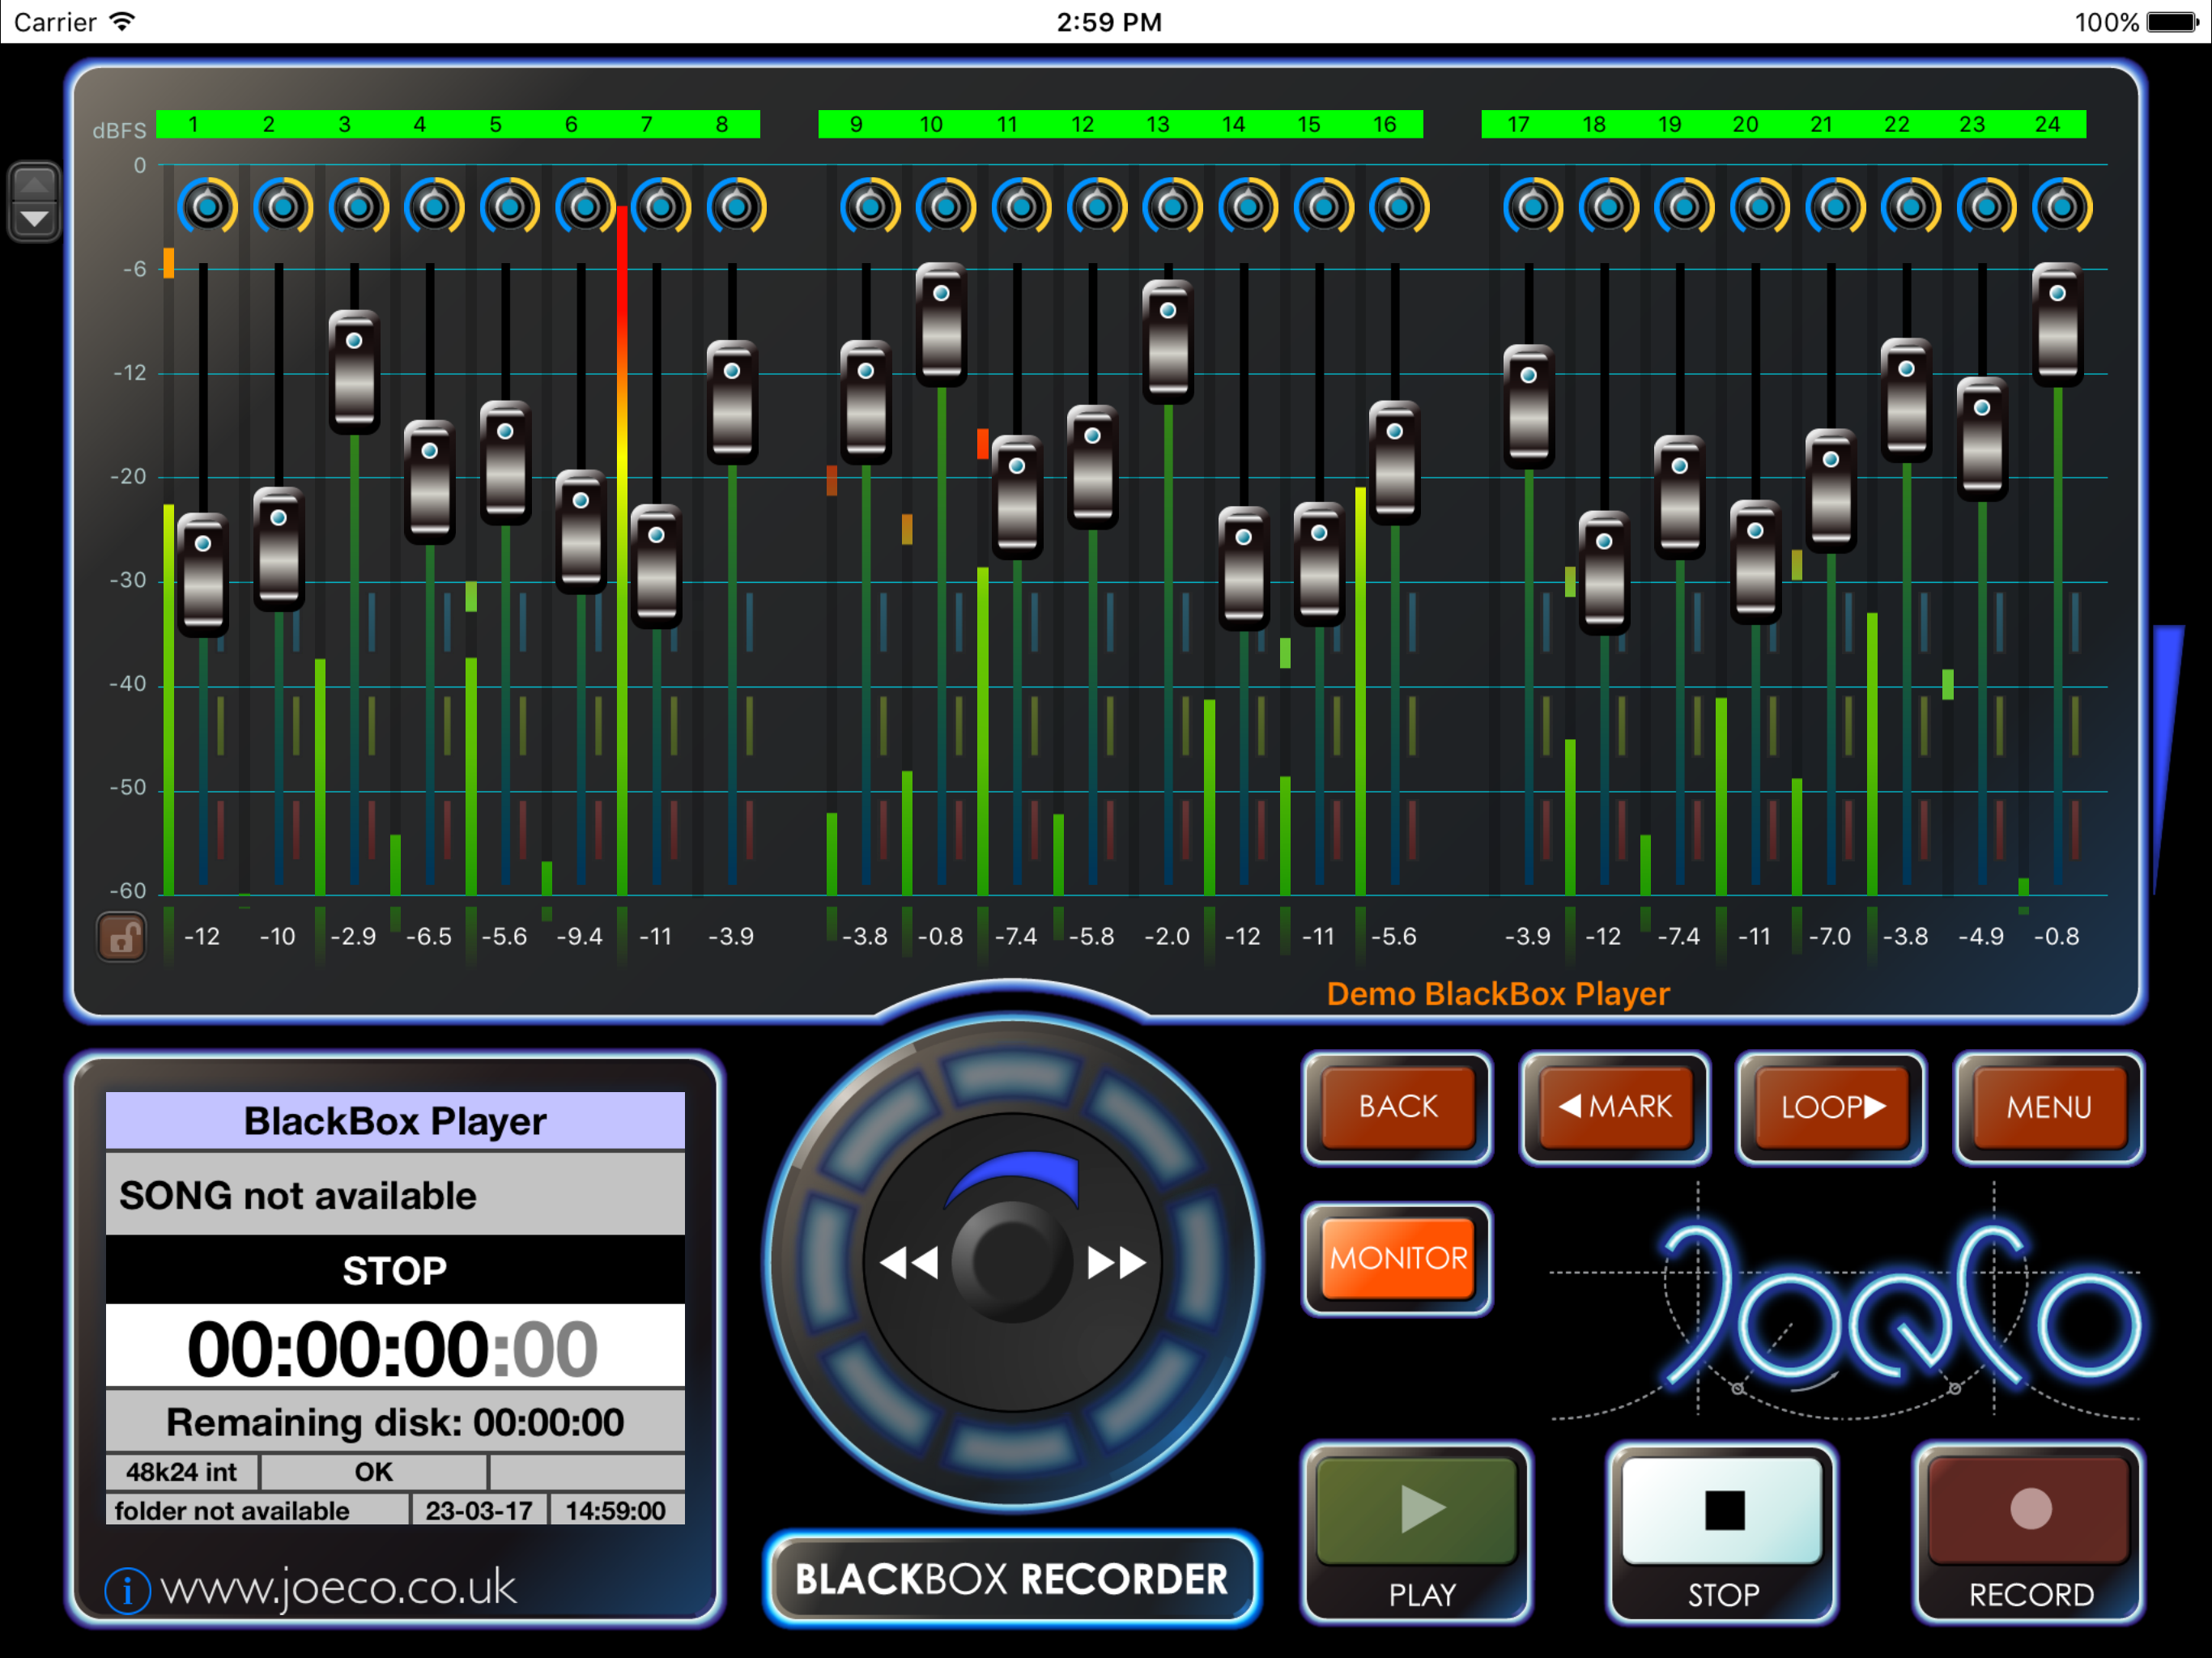Open the www.joeco.co.uk link

[x=338, y=1588]
